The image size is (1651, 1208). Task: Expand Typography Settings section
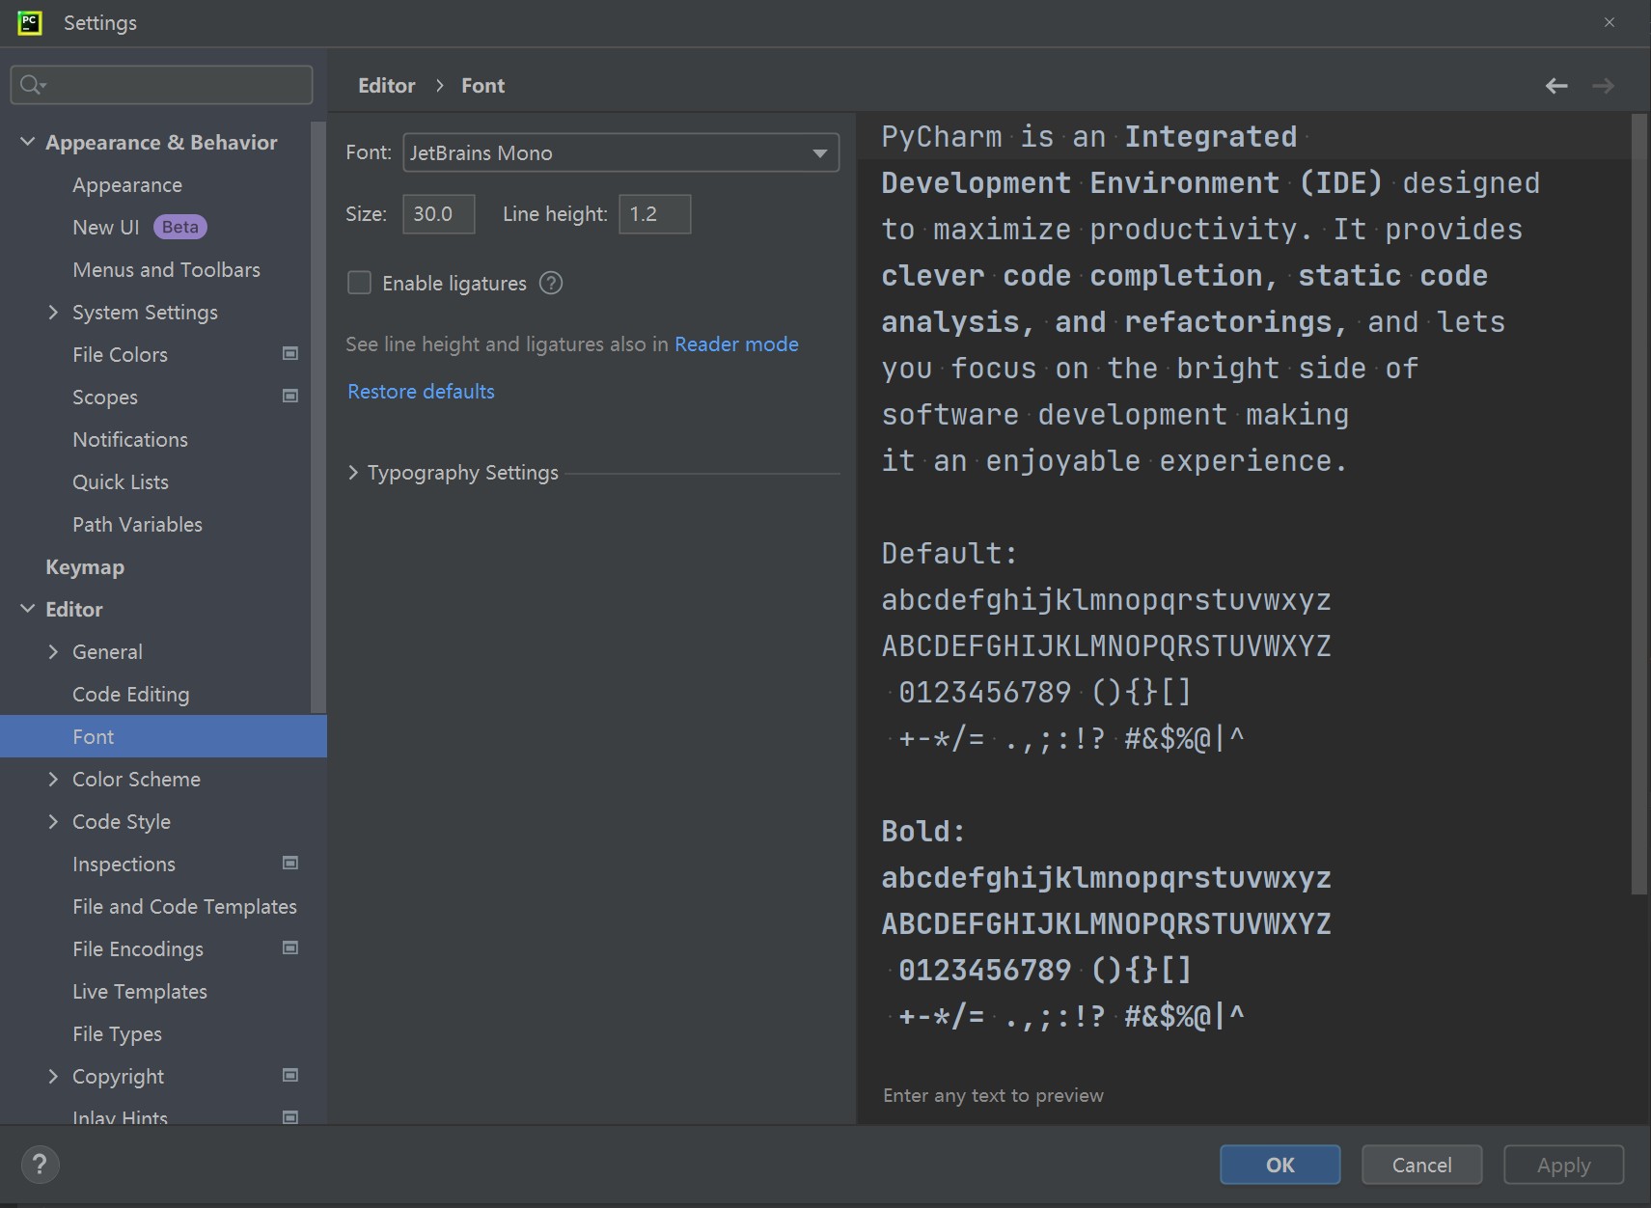pos(353,473)
